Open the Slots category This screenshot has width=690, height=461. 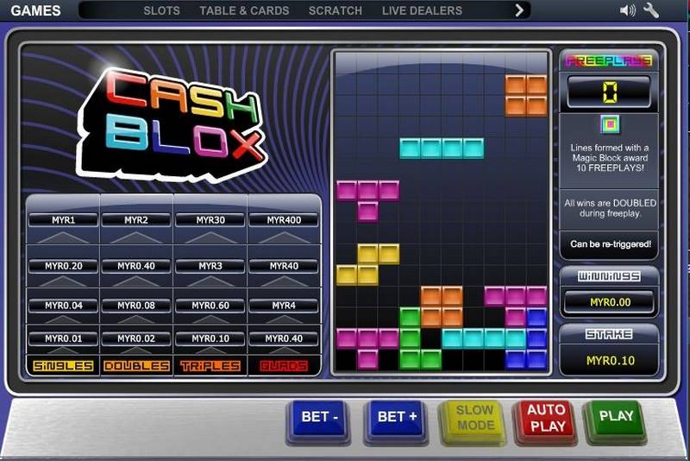tap(161, 10)
